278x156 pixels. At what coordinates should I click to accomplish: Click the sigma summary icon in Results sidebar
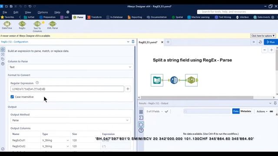pos(141,117)
